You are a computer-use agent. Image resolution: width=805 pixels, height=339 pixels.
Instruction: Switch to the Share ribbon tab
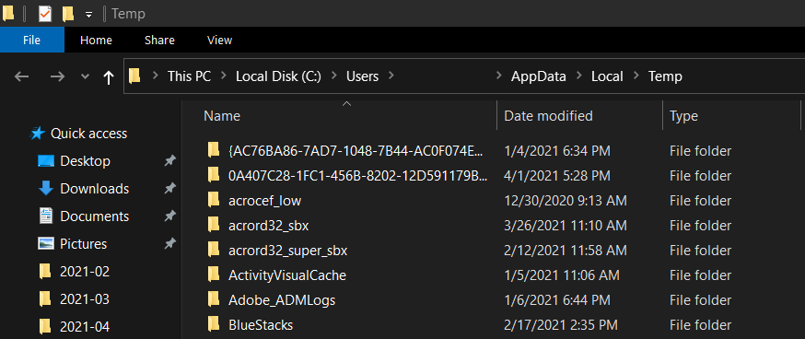159,40
